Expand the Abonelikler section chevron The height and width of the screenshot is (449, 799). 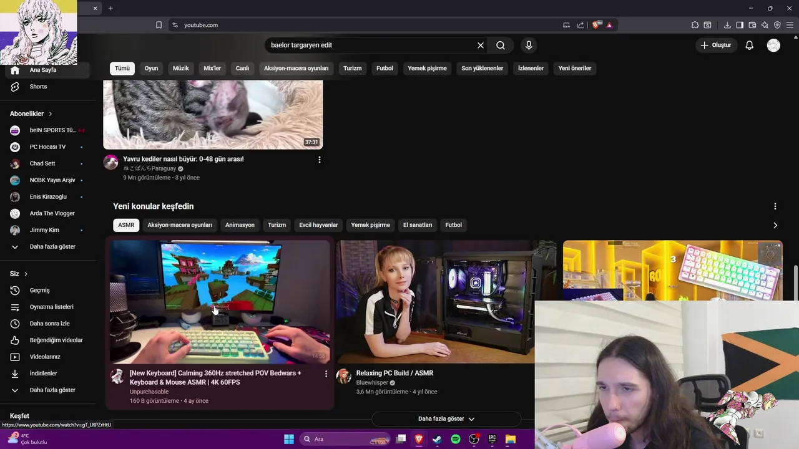tap(51, 113)
